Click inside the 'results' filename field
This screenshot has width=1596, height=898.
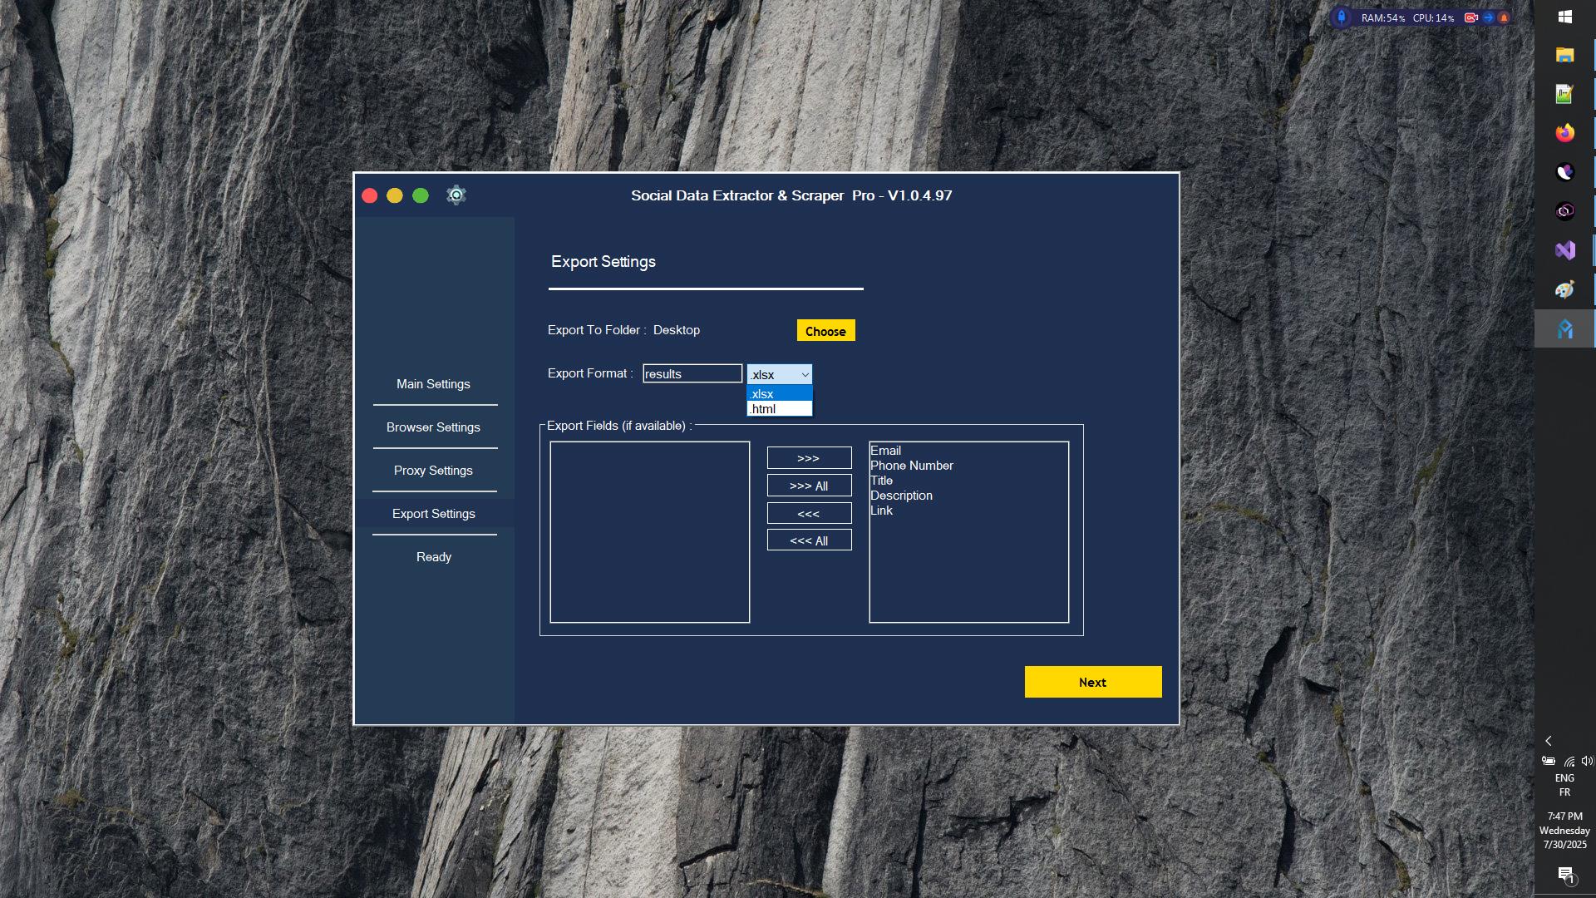click(692, 373)
